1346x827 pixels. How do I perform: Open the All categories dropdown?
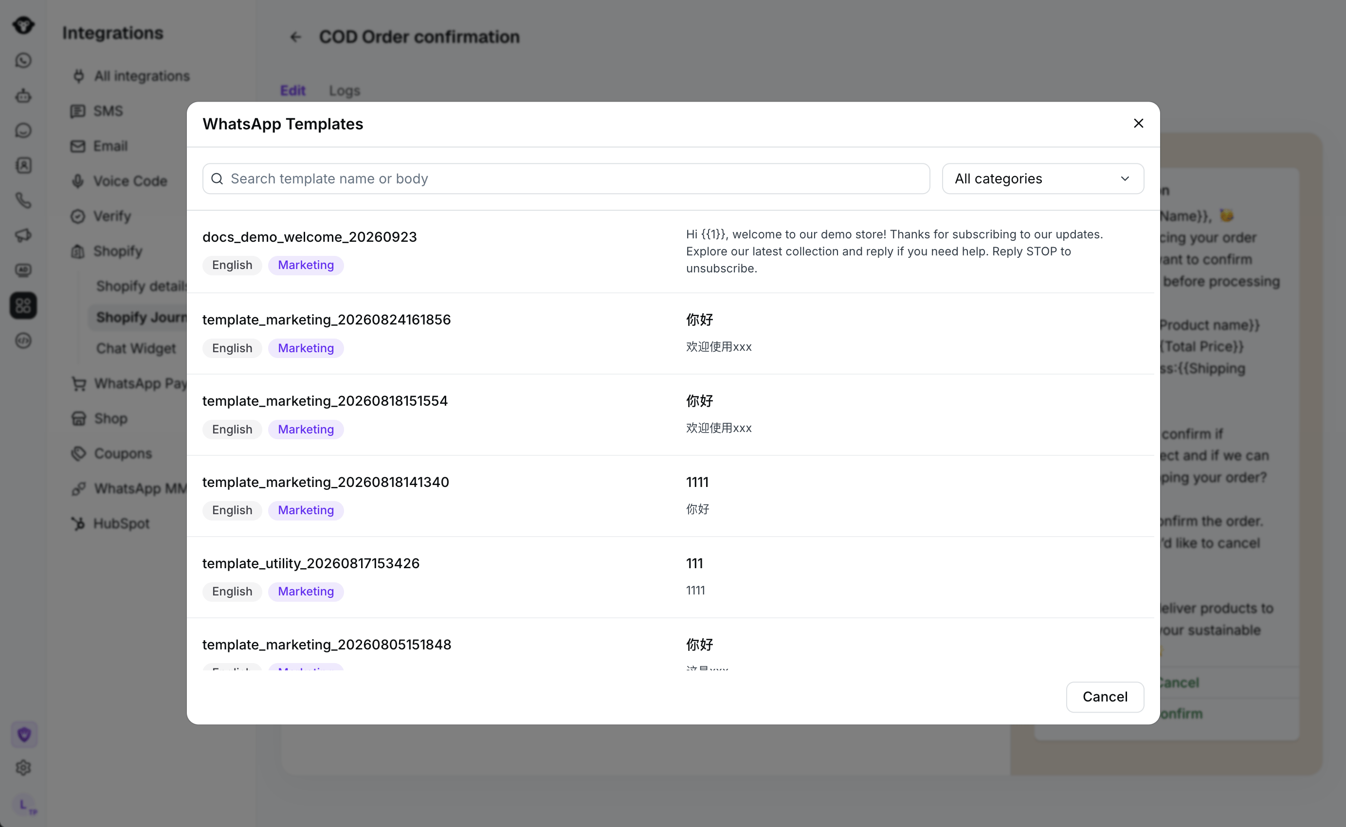coord(1042,179)
